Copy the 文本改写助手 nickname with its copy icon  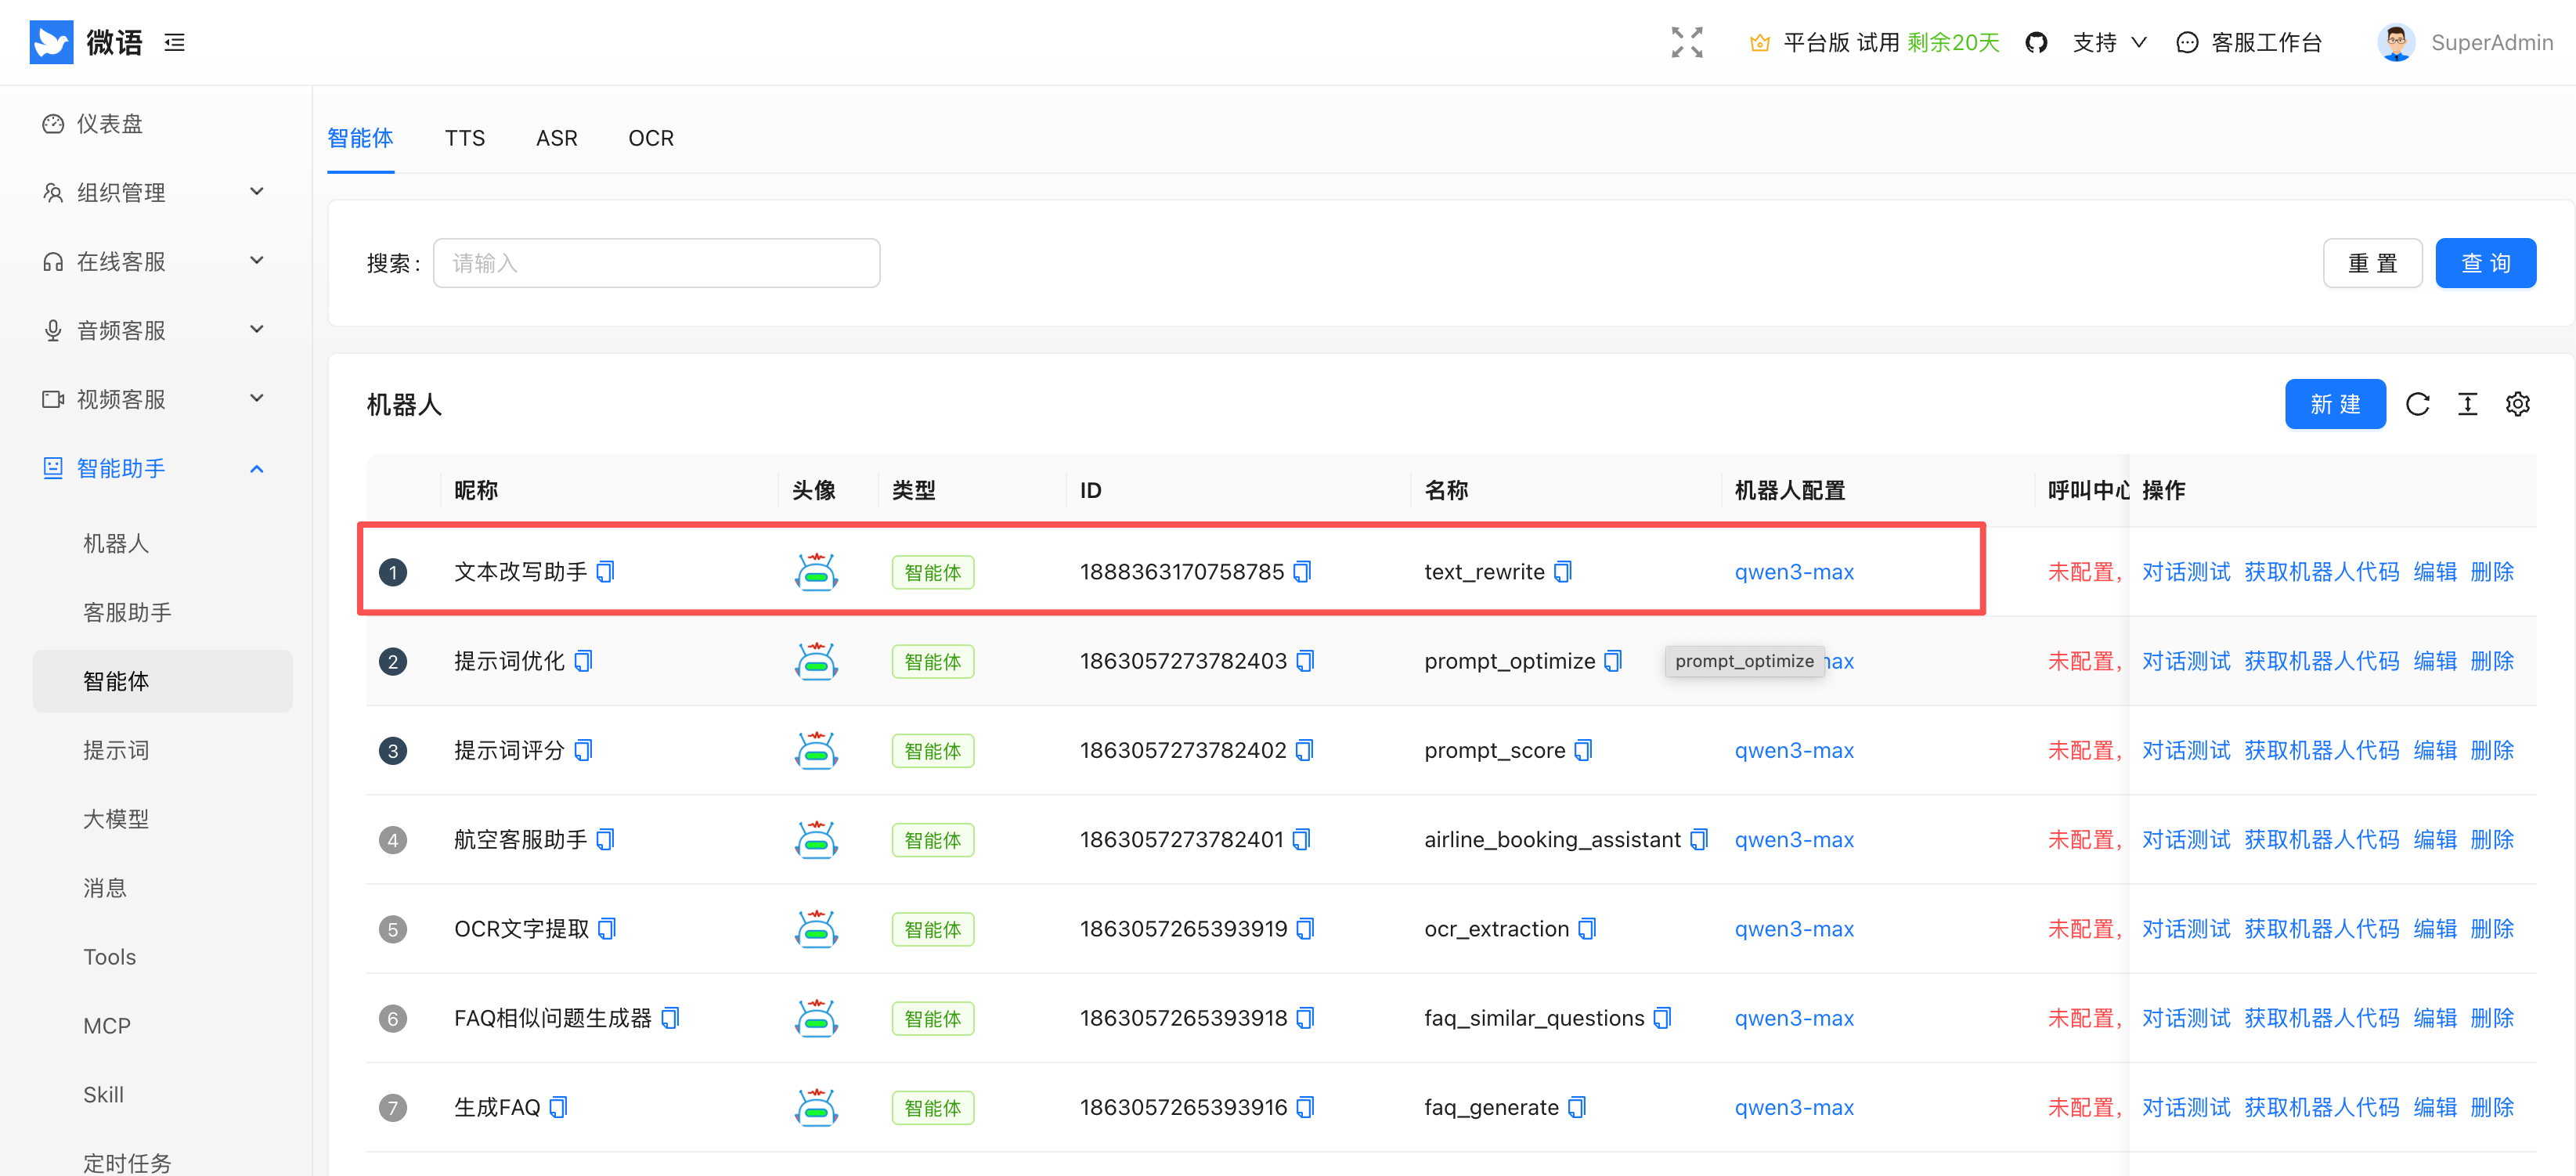(606, 571)
